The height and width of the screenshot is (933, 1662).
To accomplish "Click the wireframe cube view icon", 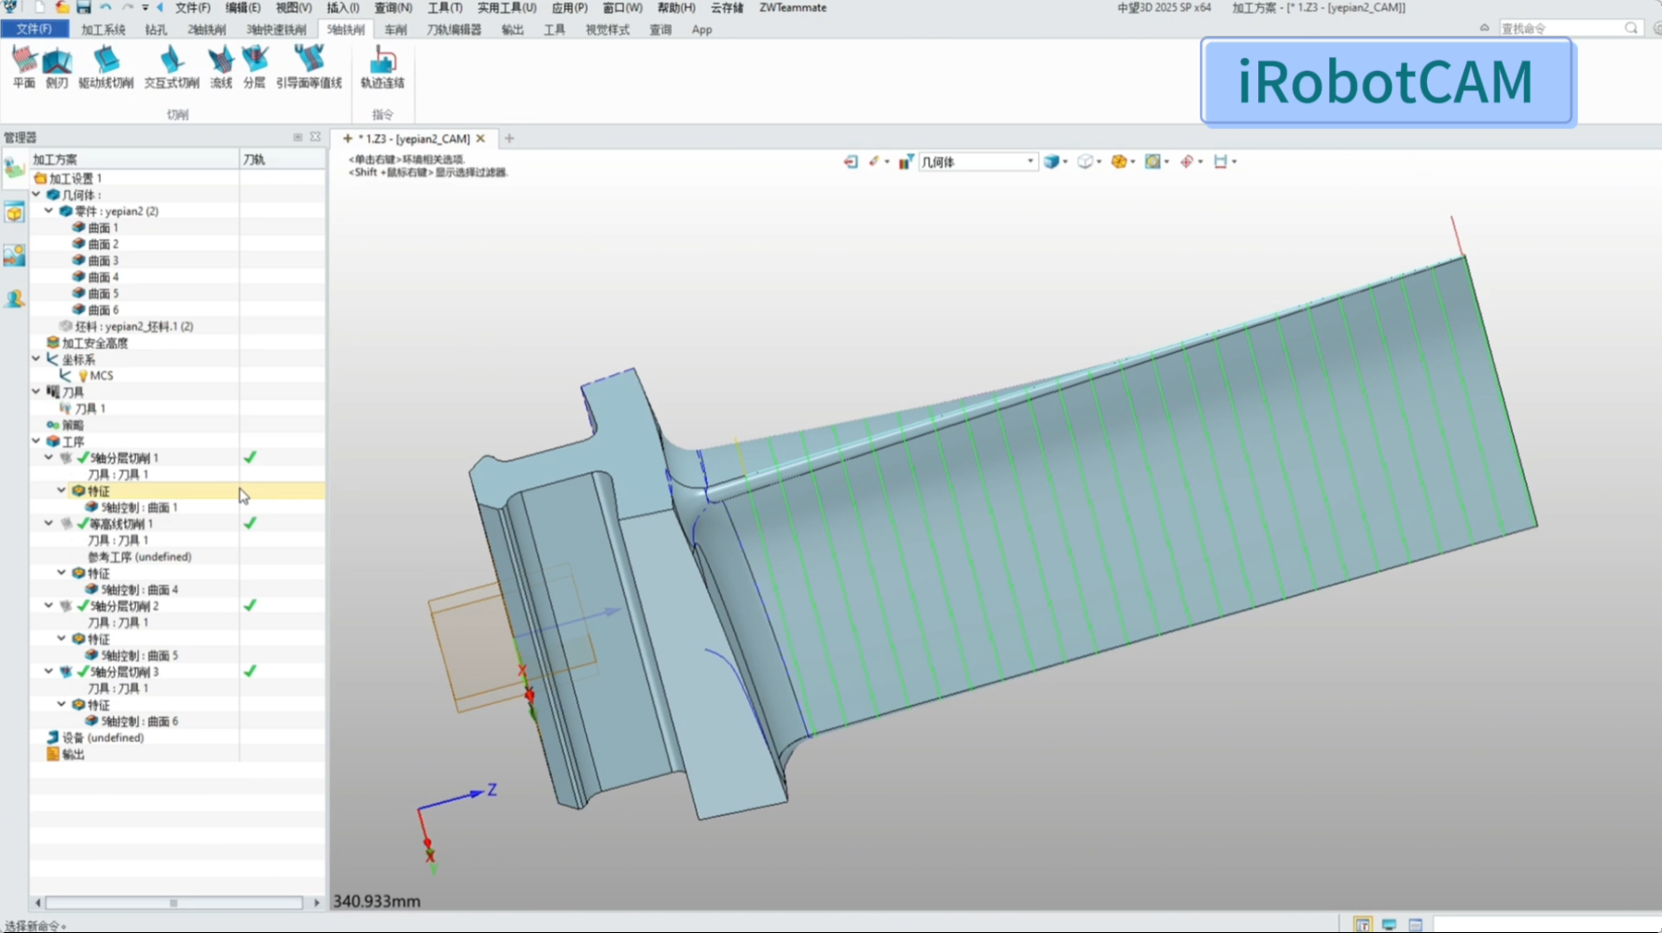I will tap(1085, 162).
